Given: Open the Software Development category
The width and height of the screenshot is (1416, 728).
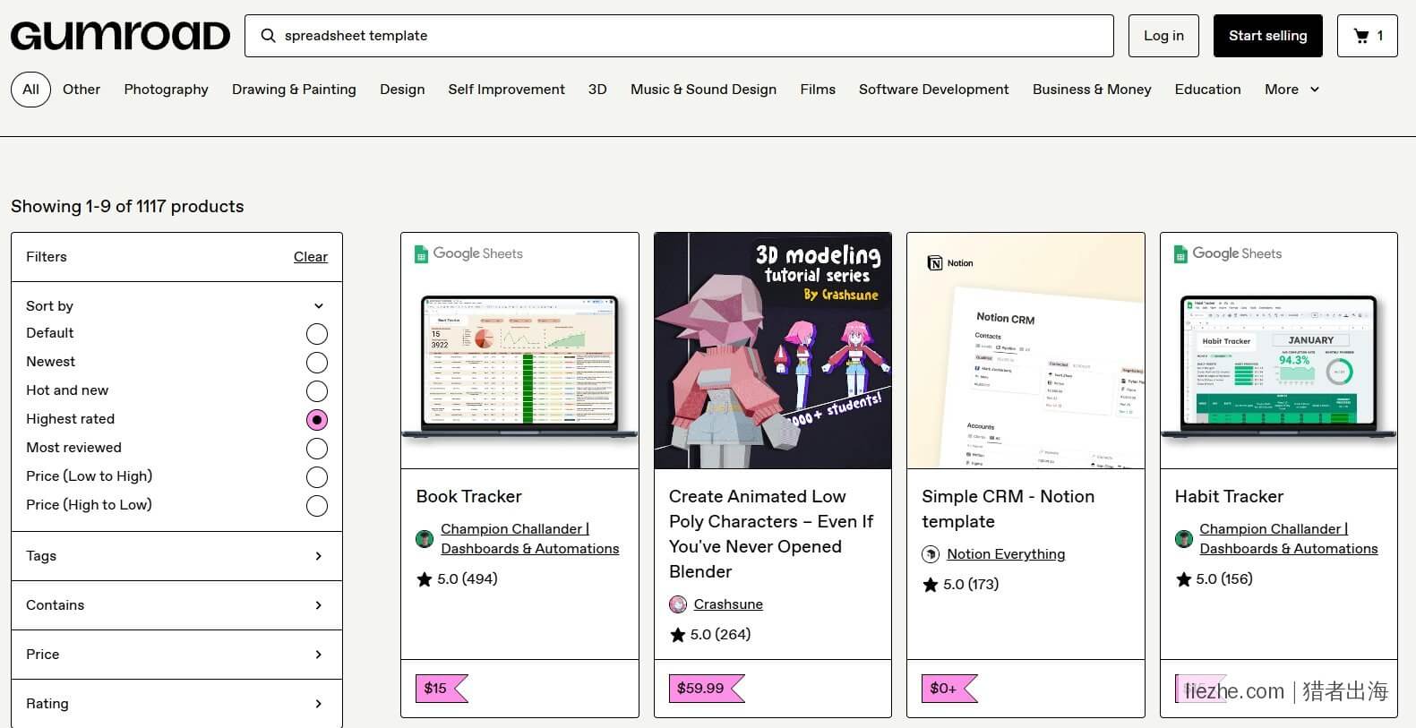Looking at the screenshot, I should [x=933, y=90].
